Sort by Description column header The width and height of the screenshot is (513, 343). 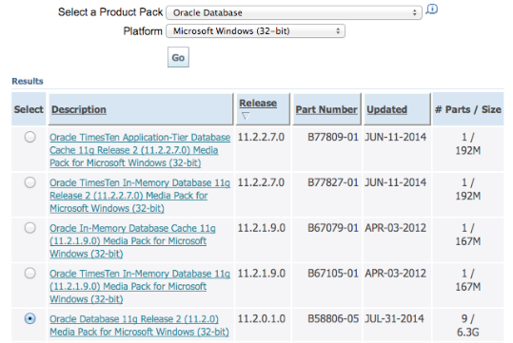(x=79, y=109)
